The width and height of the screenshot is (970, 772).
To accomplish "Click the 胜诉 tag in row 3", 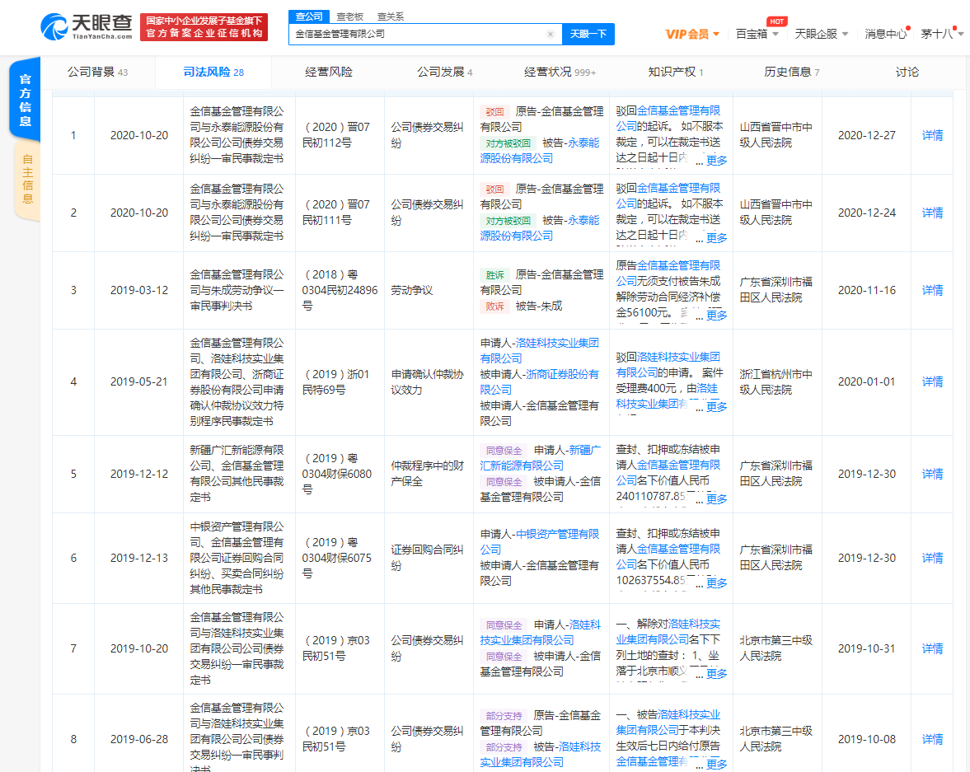I will (494, 275).
